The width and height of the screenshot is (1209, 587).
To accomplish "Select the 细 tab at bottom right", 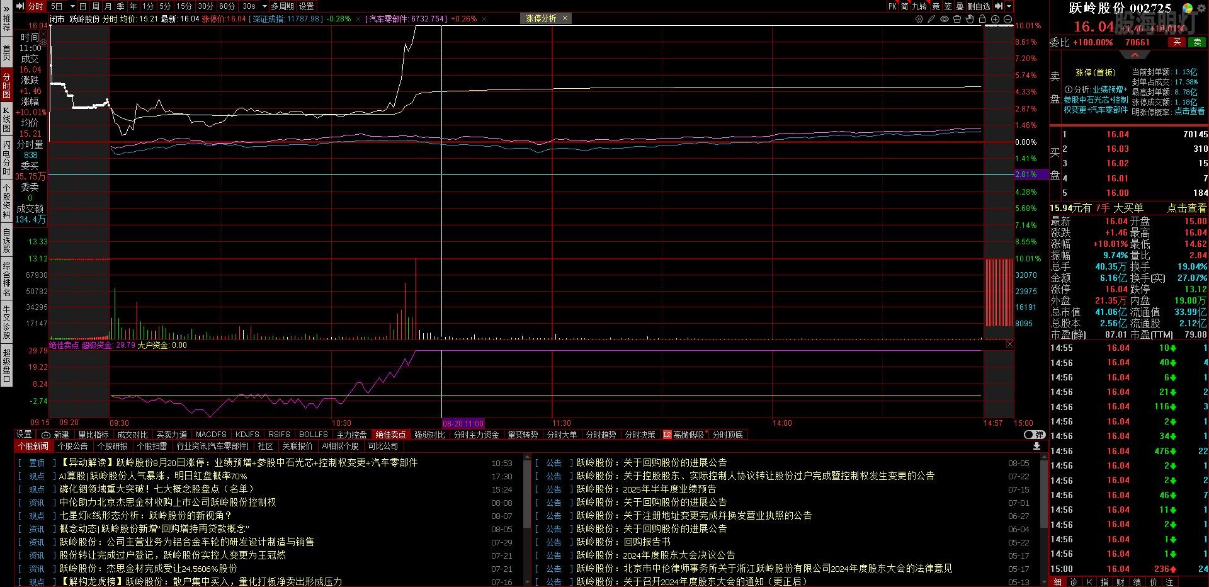I will (x=1057, y=582).
